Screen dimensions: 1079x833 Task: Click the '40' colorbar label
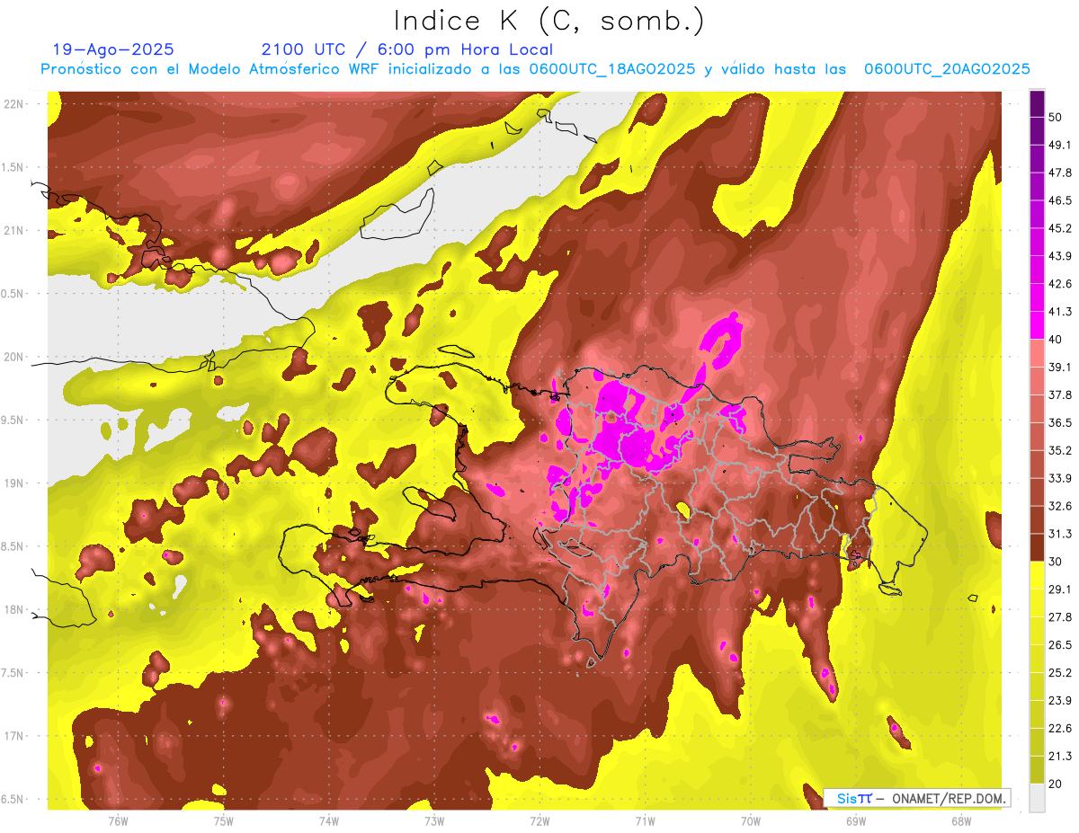(x=1056, y=340)
